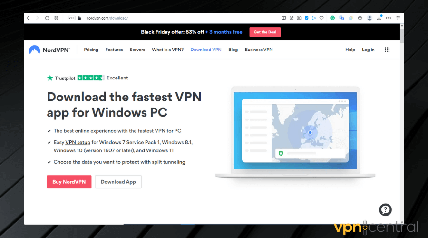
Task: Toggle the VPN badge in address bar
Action: pos(71,18)
